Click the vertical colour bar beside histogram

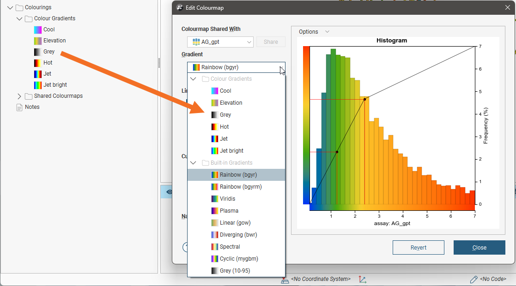[x=306, y=125]
